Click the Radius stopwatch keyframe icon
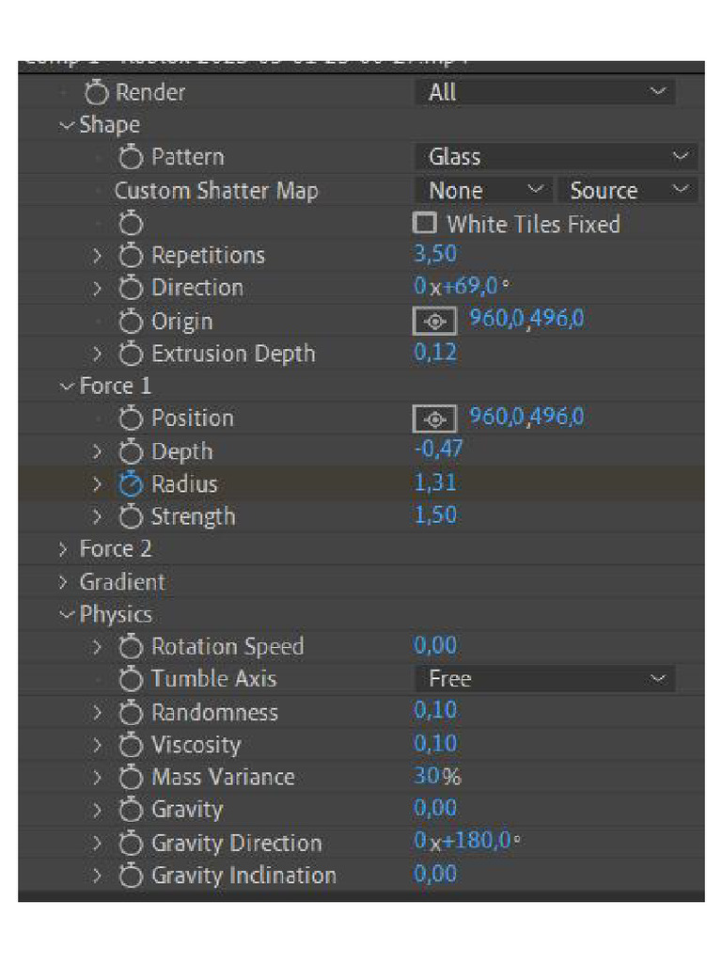Image resolution: width=722 pixels, height=963 pixels. pyautogui.click(x=131, y=484)
